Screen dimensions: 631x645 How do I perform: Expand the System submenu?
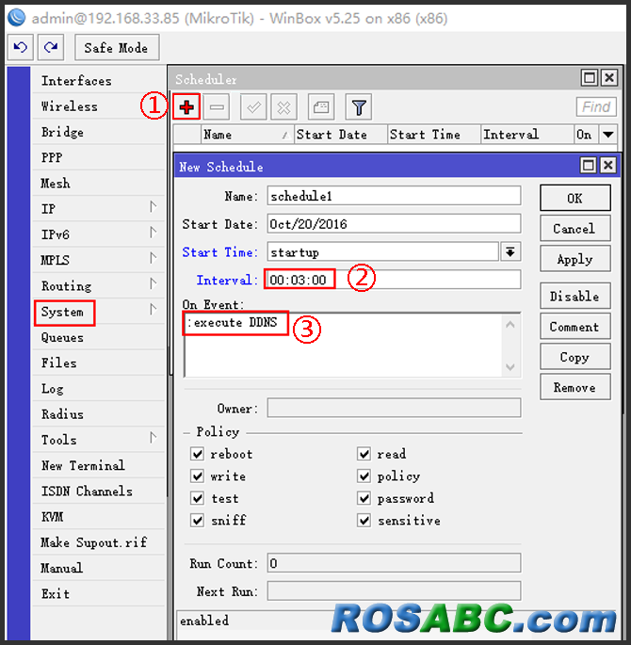point(153,309)
